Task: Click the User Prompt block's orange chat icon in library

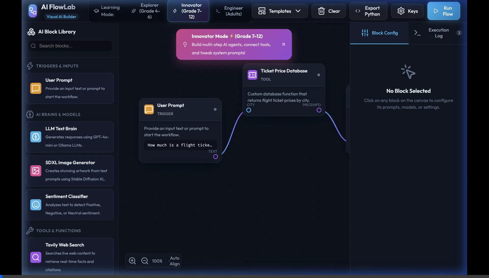Action: coord(36,88)
